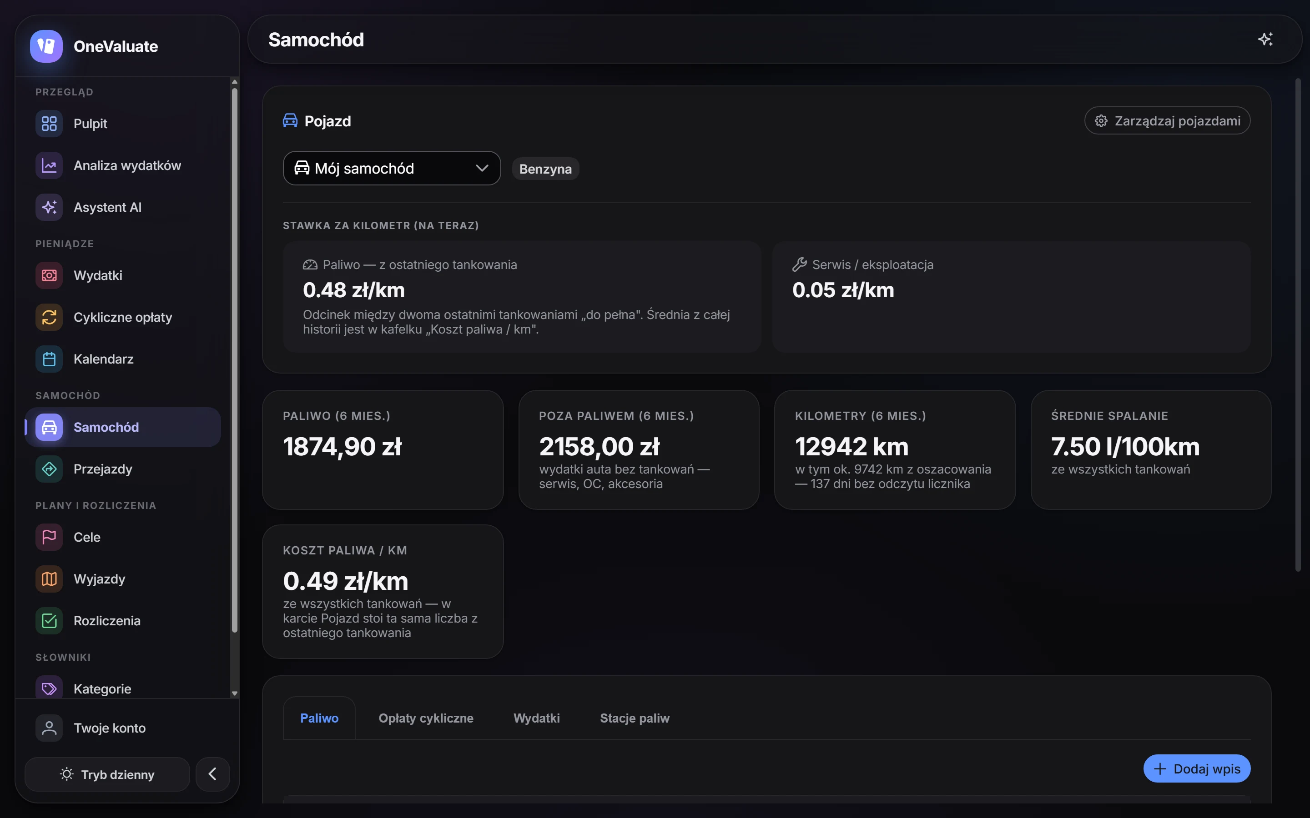Click the AI sparkle icon in header

pyautogui.click(x=1265, y=40)
